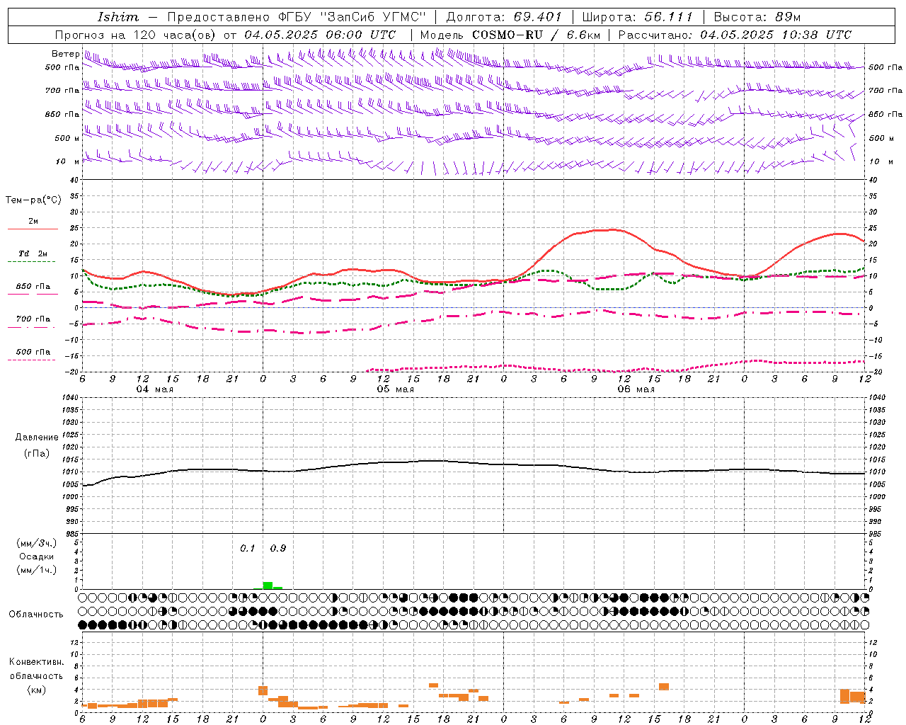Click the "850 гПа" temperature legend label
The height and width of the screenshot is (725, 906).
(33, 287)
